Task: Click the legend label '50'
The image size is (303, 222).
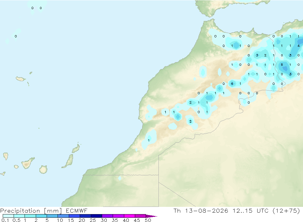Action: coord(148,220)
